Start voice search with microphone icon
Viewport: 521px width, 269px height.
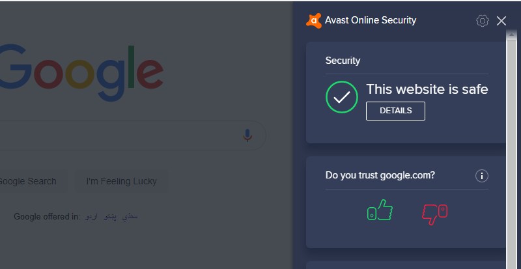[x=247, y=135]
